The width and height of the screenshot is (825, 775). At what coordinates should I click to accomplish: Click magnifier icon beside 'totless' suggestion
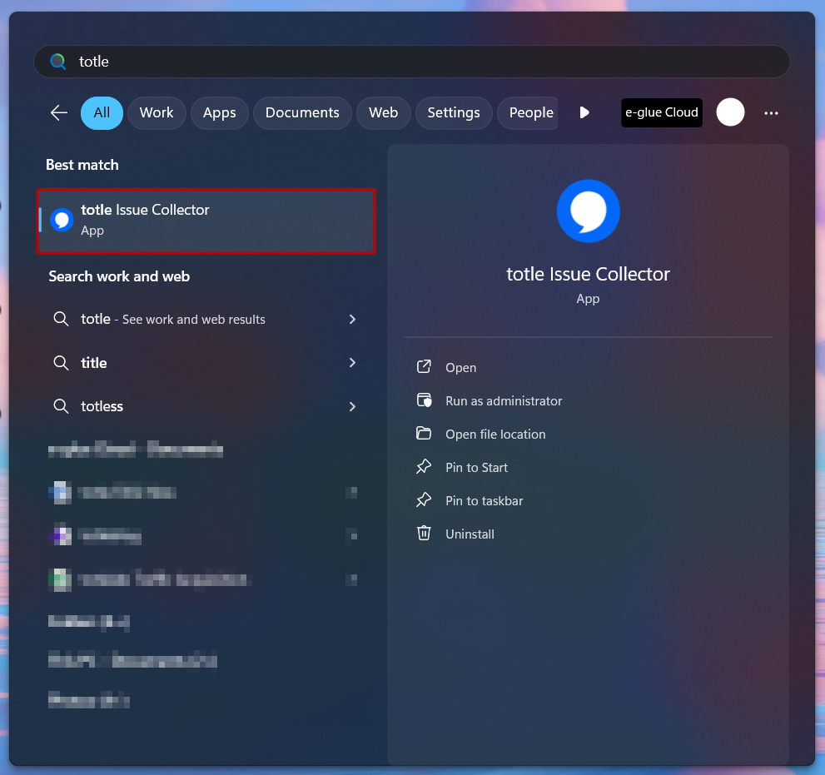pos(61,407)
